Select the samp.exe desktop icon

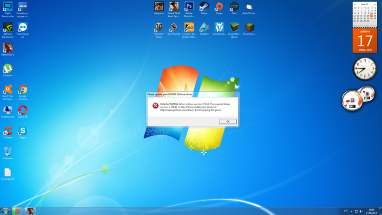point(159,8)
